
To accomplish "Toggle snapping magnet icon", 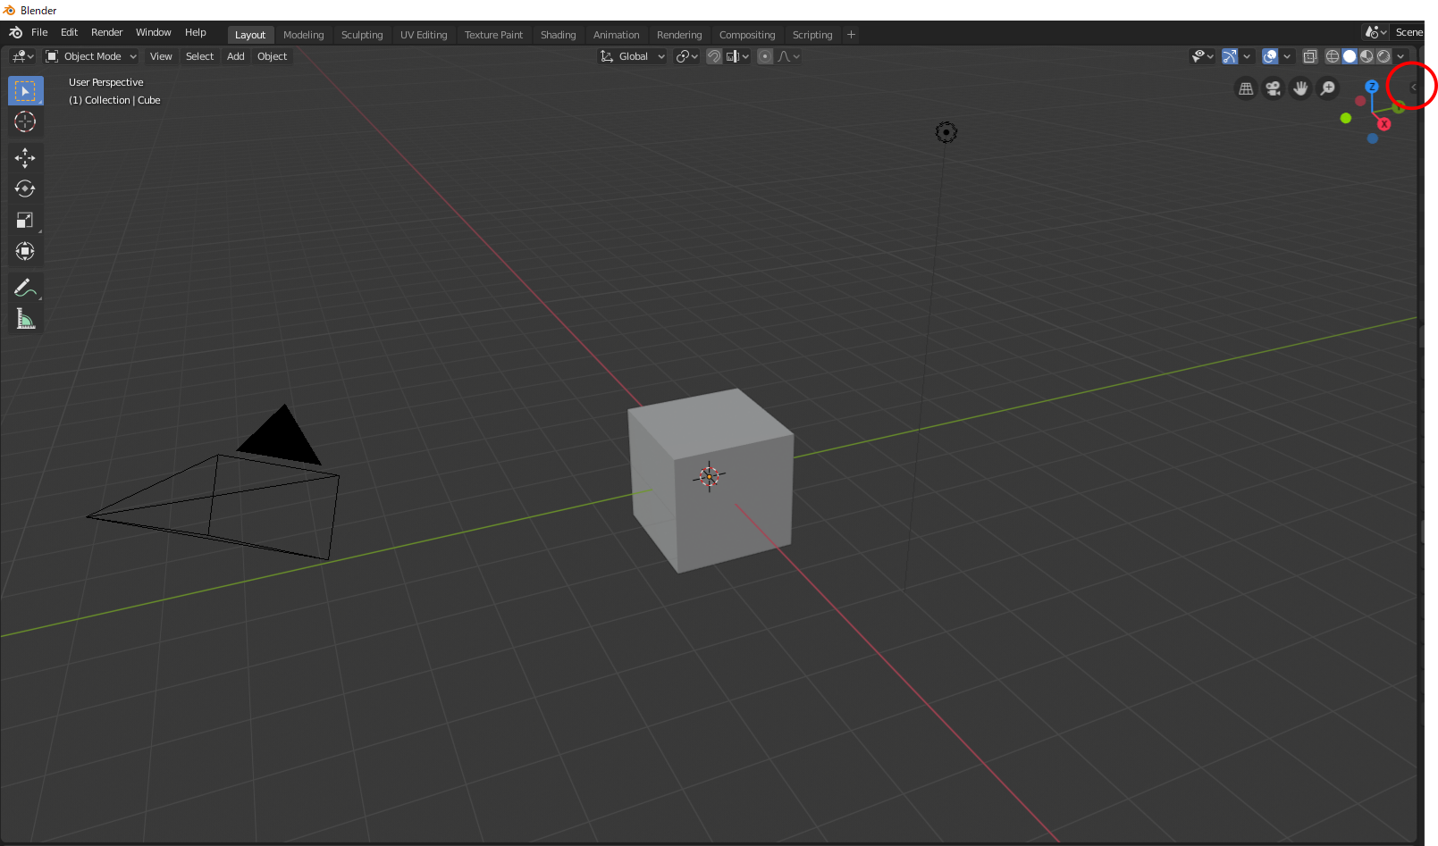I will coord(714,56).
